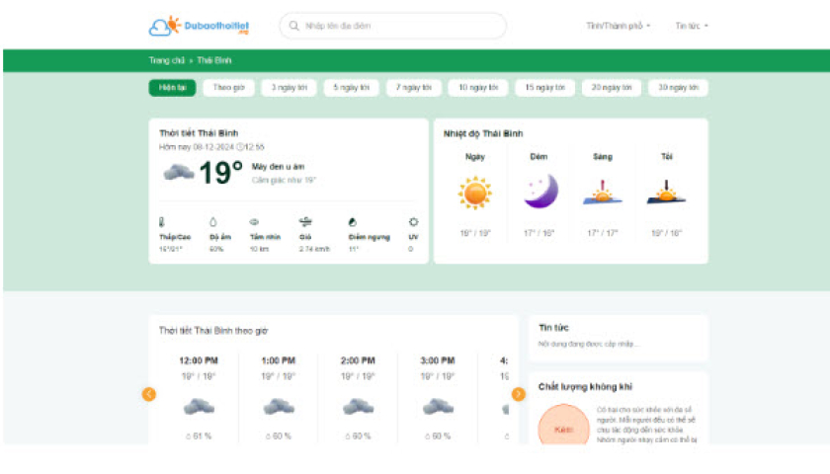Click the UV index icon
Image resolution: width=830 pixels, height=474 pixels.
[x=413, y=222]
